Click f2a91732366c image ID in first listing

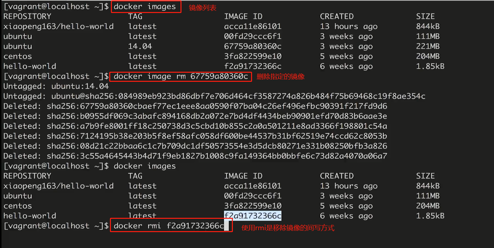(x=253, y=66)
